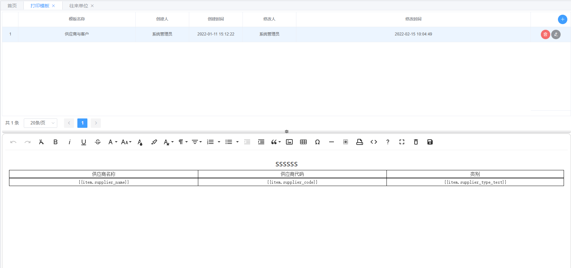Viewport: 571px width, 268px height.
Task: Delete the 供应商与客户 template row
Action: [546, 34]
